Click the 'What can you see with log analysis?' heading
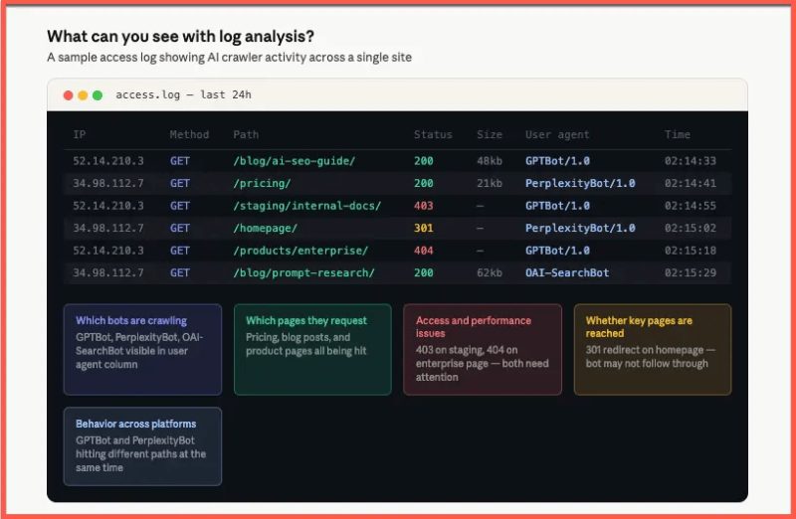The width and height of the screenshot is (796, 519). [x=181, y=37]
